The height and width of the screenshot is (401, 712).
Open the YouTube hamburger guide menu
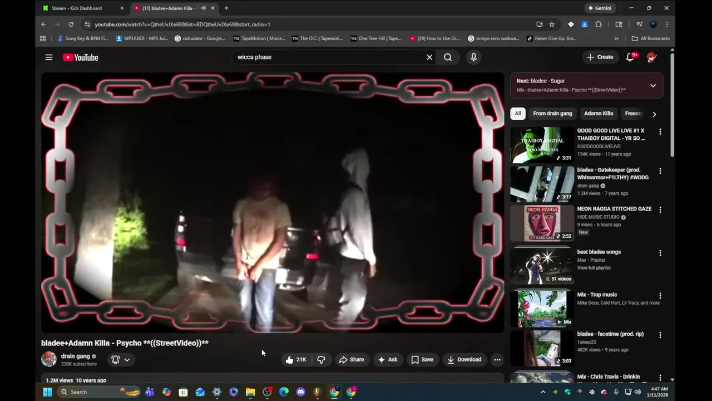(49, 57)
